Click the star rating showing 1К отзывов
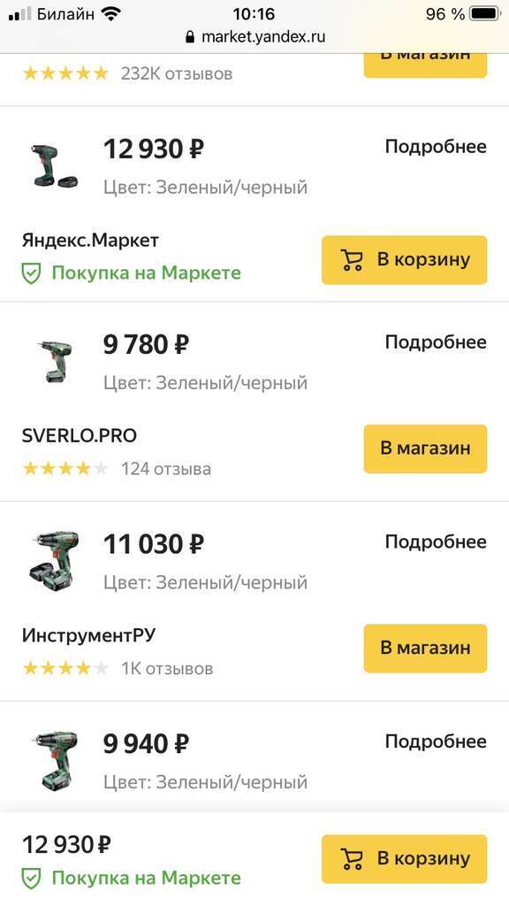The width and height of the screenshot is (509, 906). (64, 667)
